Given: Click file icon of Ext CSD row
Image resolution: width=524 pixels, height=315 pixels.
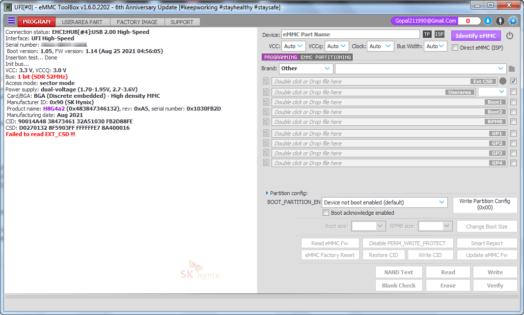Looking at the screenshot, I should [266, 81].
